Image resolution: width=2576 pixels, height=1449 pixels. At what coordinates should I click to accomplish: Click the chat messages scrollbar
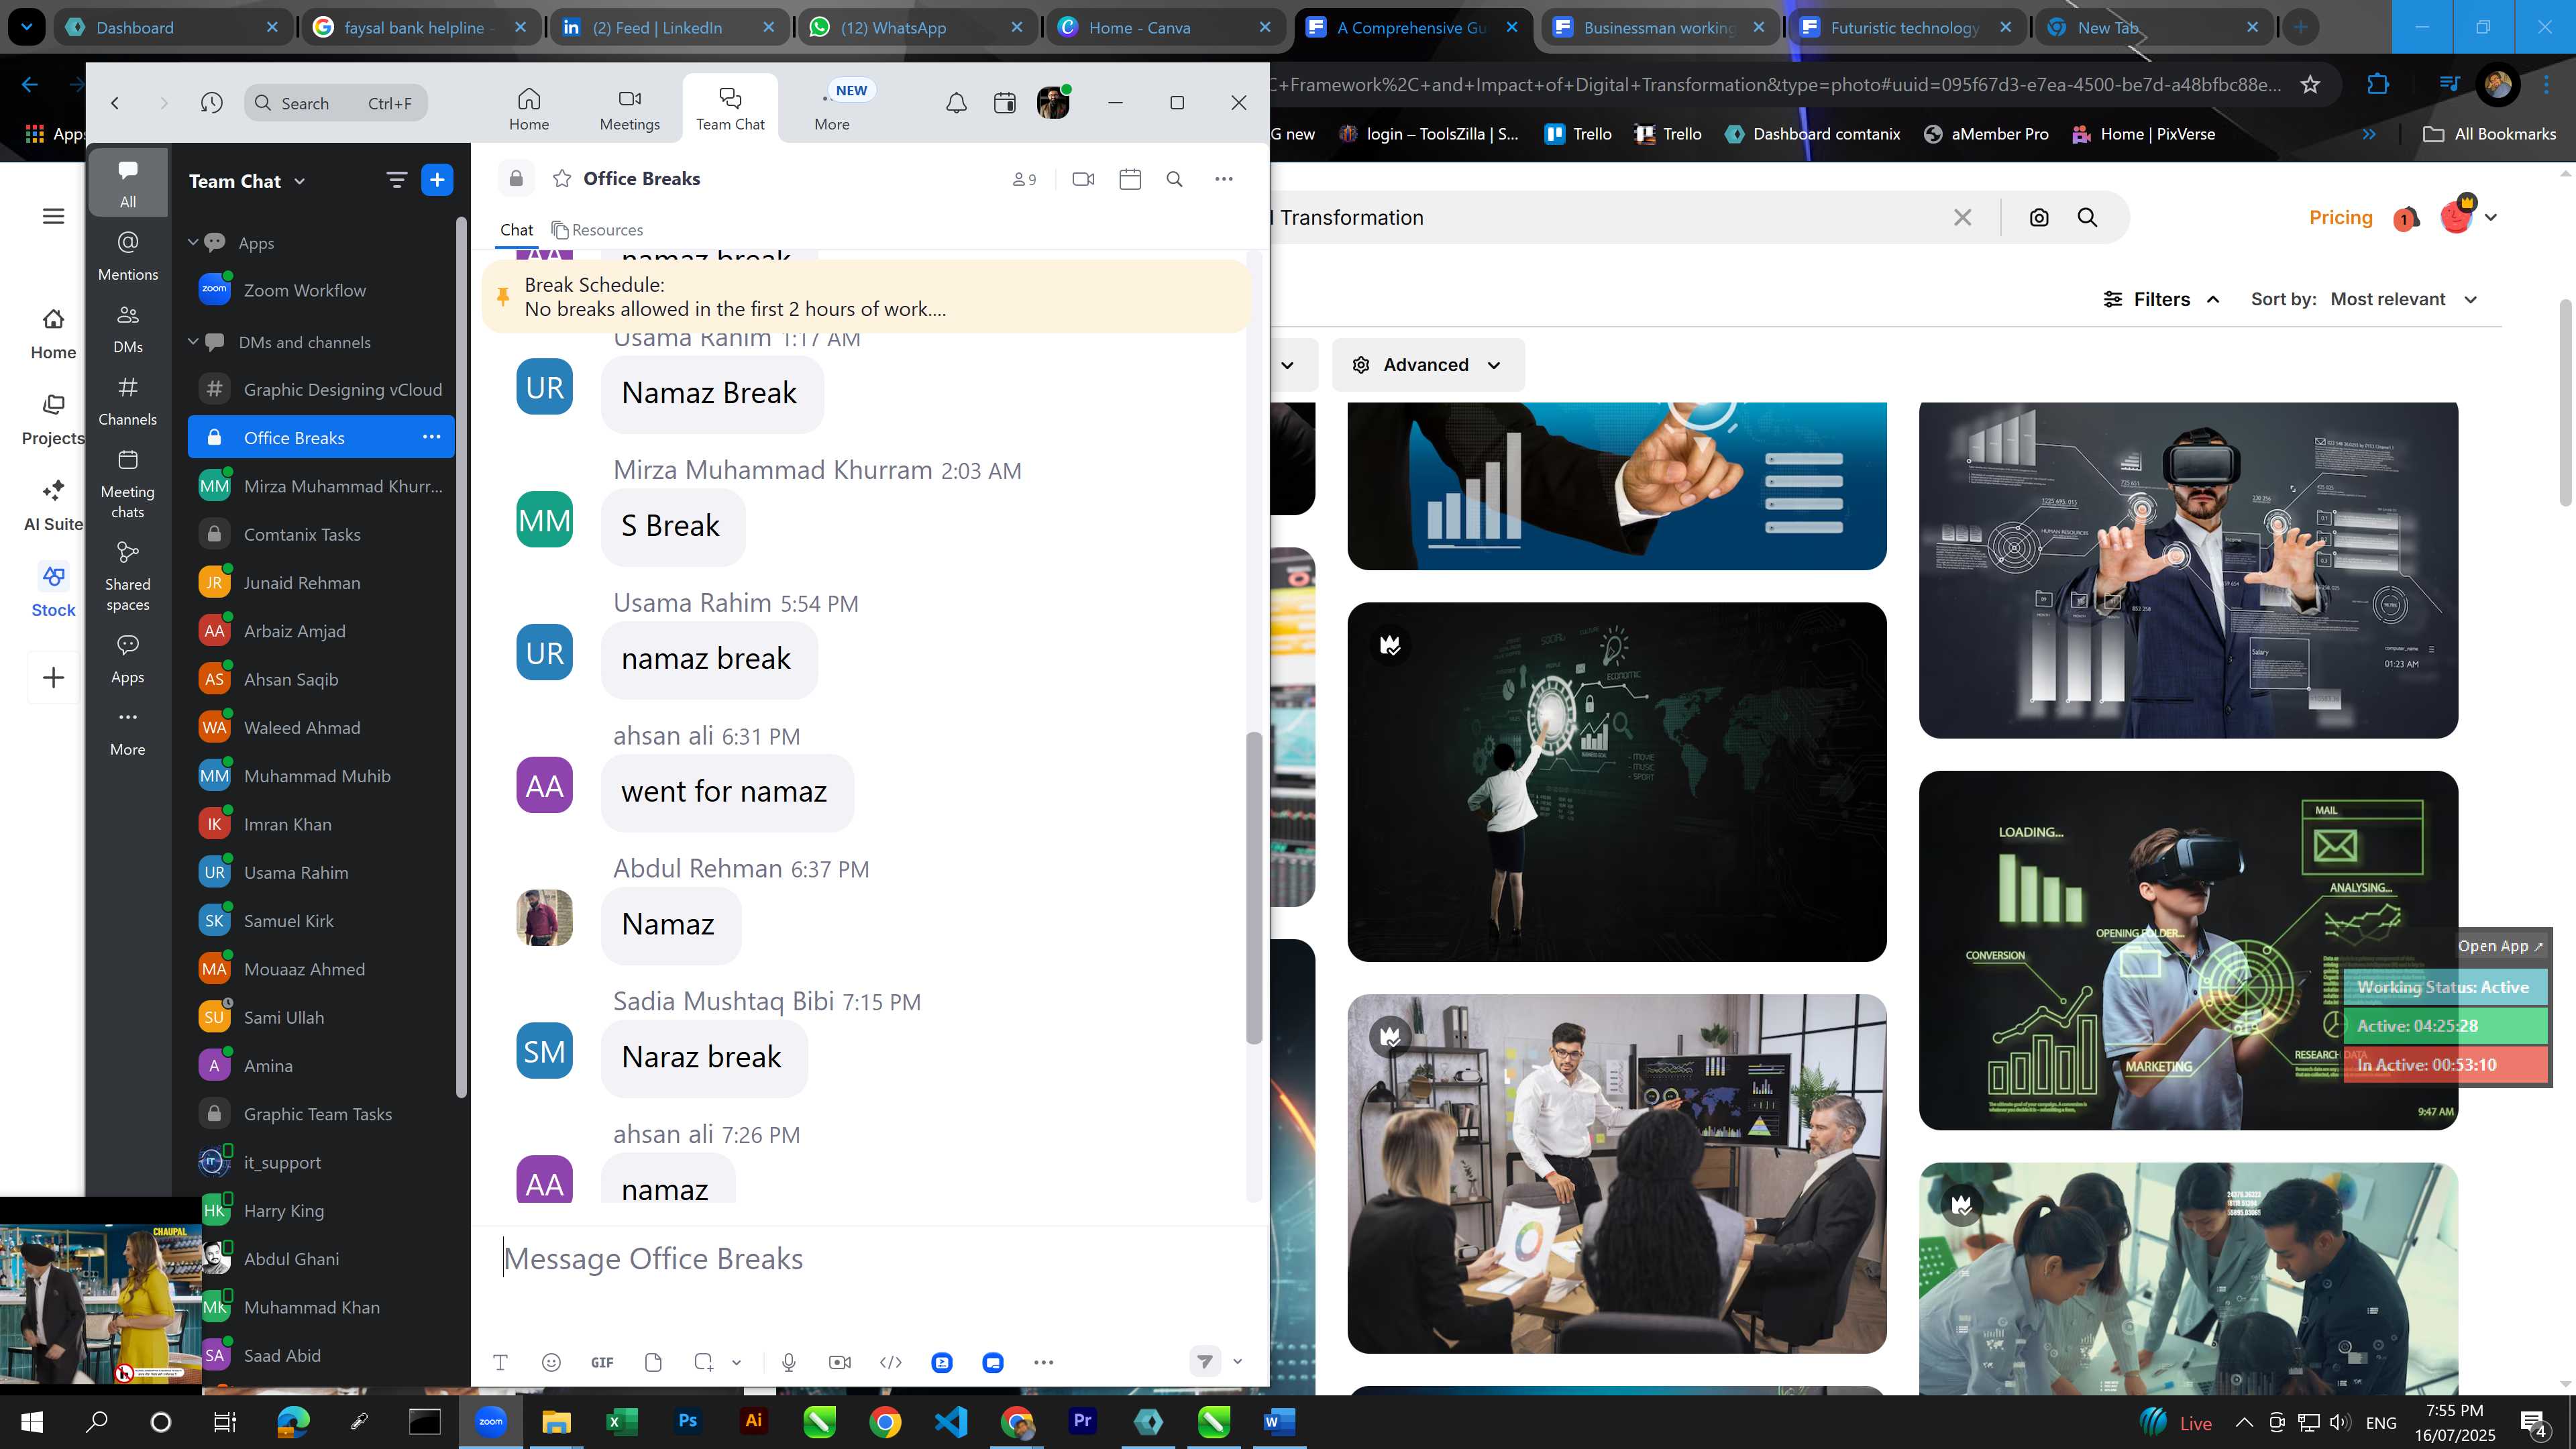pyautogui.click(x=1253, y=887)
